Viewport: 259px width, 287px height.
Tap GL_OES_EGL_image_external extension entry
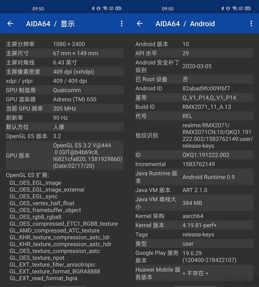coord(47,189)
